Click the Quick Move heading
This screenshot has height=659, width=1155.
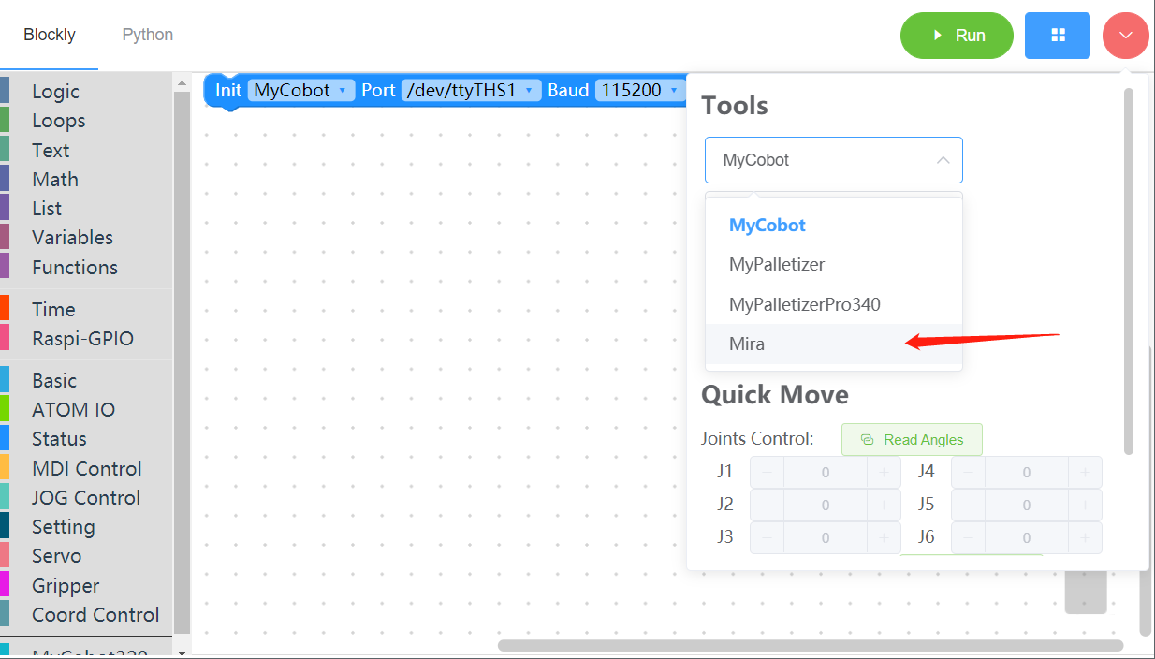tap(775, 395)
